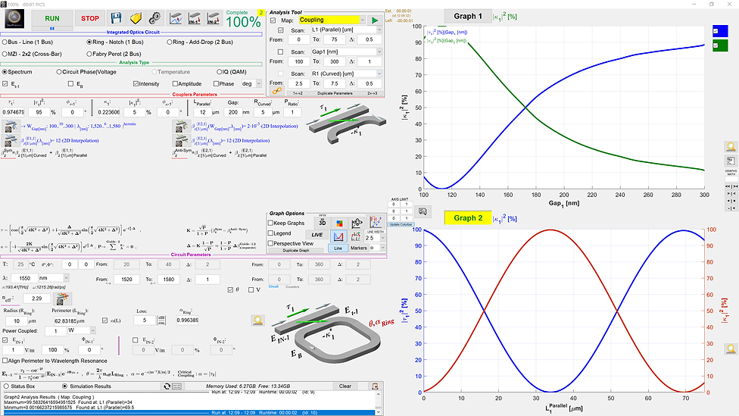Click the magnifier icon next to Graph 2
The height and width of the screenshot is (416, 739).
(x=731, y=349)
